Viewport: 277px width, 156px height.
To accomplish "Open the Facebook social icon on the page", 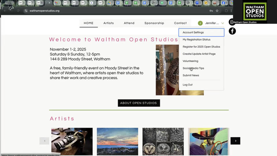I will (x=232, y=31).
